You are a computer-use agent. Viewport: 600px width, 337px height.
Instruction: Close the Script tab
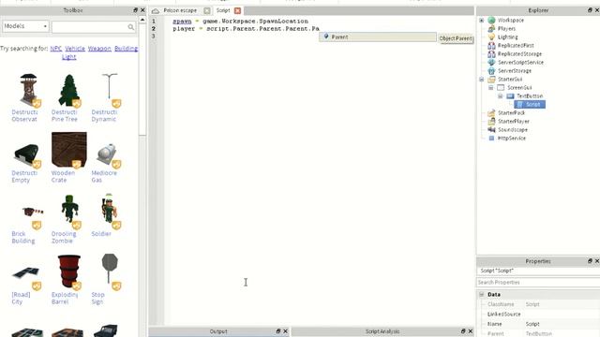point(237,10)
